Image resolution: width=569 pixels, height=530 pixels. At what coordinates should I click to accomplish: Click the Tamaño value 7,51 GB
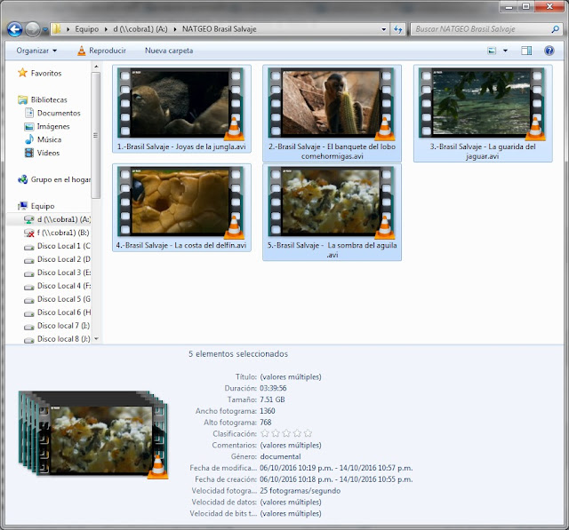[273, 399]
